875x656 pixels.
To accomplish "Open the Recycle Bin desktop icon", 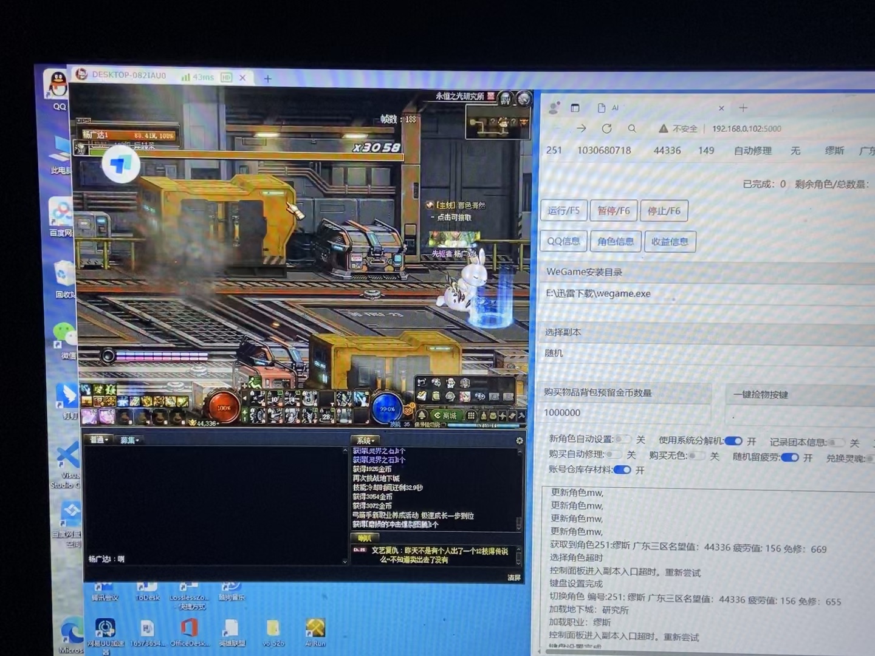I will pyautogui.click(x=63, y=279).
